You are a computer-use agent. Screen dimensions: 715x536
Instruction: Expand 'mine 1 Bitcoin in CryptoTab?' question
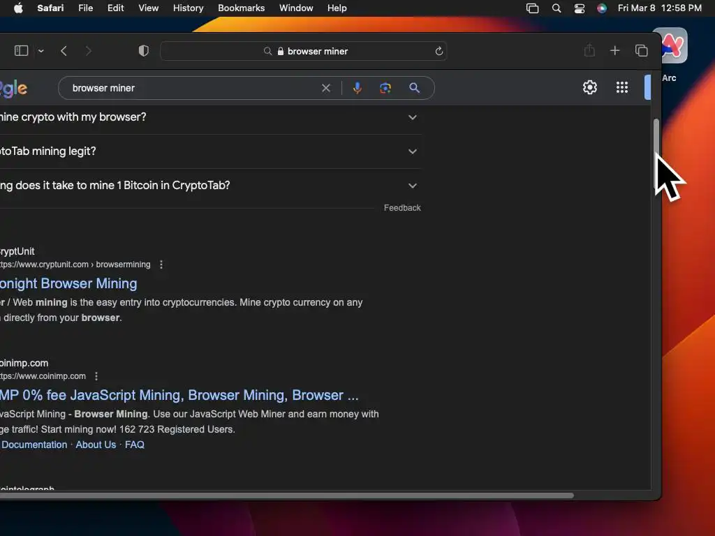(x=209, y=186)
